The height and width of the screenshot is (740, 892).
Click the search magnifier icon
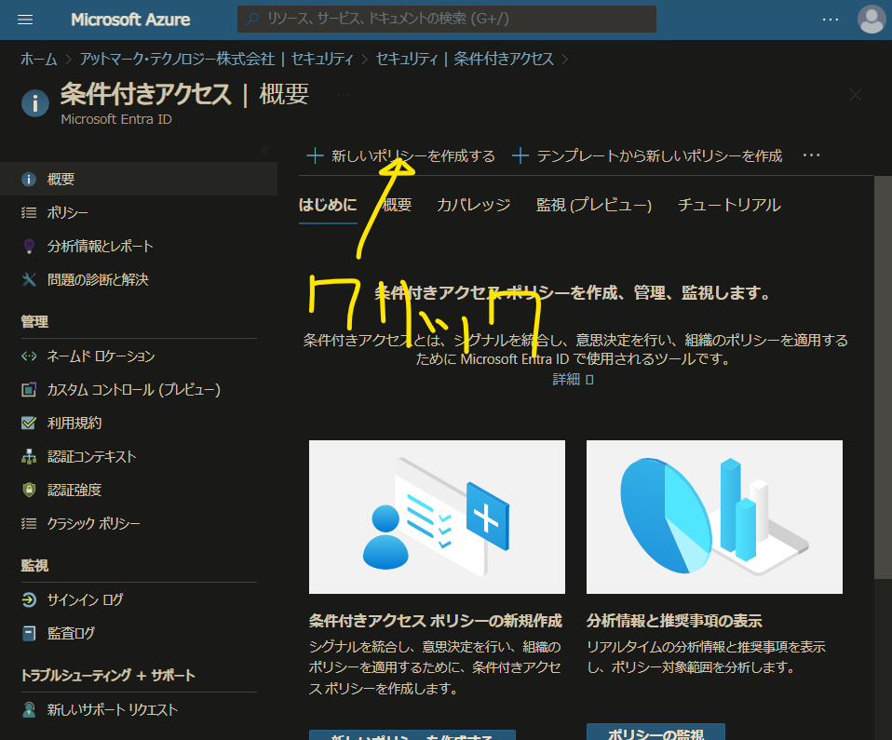(252, 19)
